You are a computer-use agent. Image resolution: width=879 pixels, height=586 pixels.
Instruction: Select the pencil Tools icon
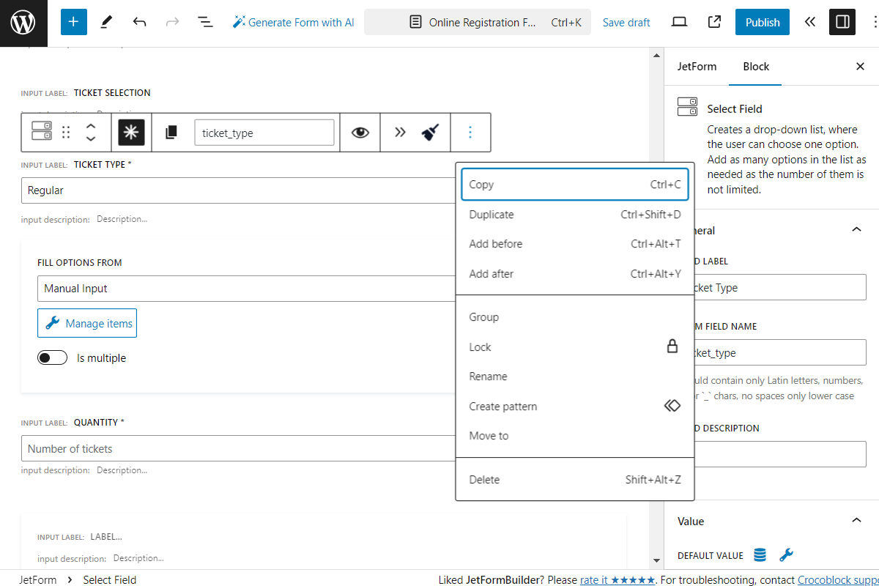106,22
